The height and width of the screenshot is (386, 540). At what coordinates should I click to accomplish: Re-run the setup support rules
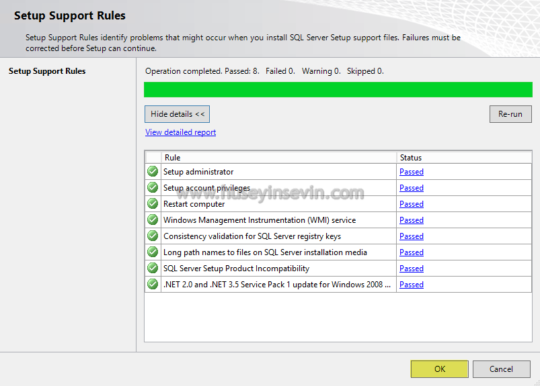pyautogui.click(x=510, y=114)
